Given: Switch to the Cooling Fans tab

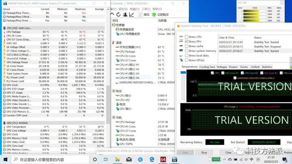Looking at the screenshot, I should [207, 67].
